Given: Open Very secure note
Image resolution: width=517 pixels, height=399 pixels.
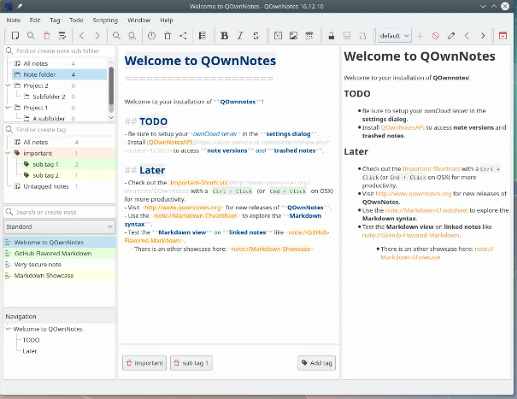Looking at the screenshot, I should coord(59,265).
